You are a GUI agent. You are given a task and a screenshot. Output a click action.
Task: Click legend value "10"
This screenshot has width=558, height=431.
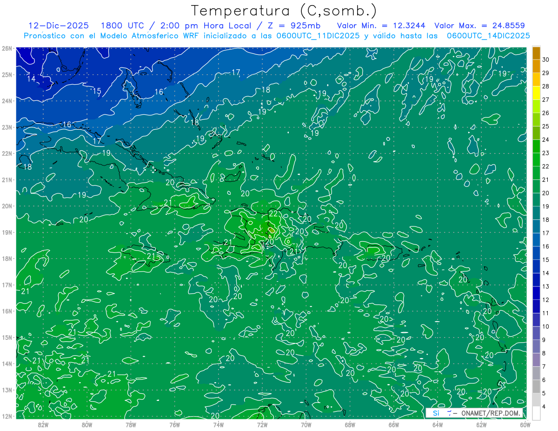click(x=546, y=326)
